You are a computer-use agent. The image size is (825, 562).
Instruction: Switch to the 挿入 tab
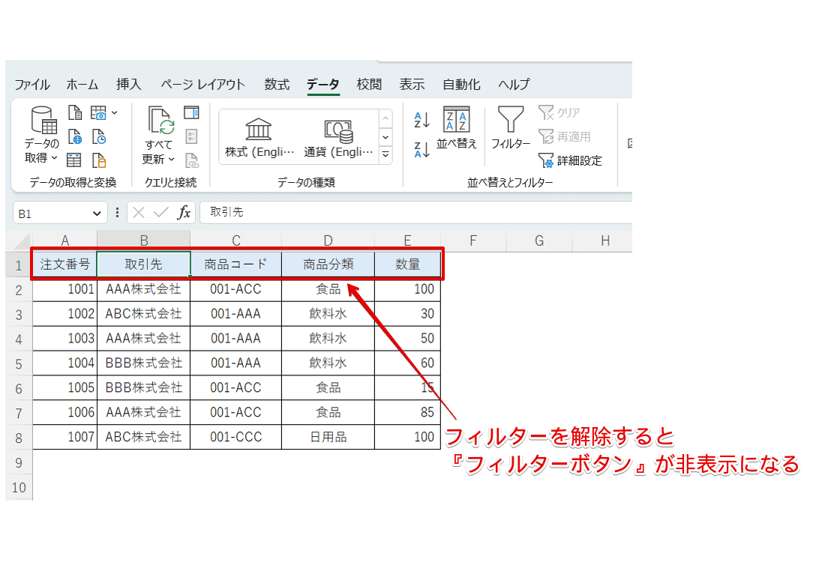point(129,84)
